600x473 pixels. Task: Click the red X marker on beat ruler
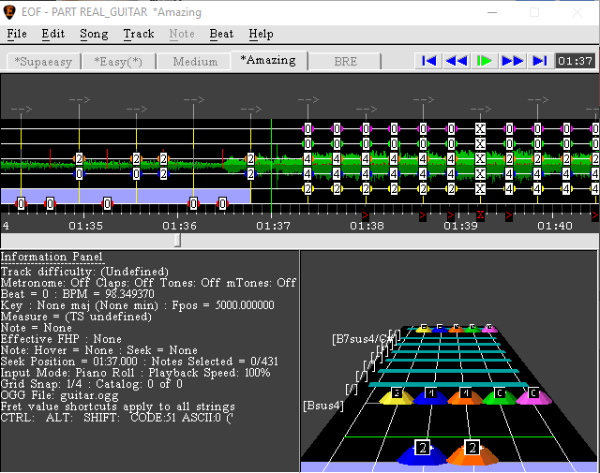(480, 215)
